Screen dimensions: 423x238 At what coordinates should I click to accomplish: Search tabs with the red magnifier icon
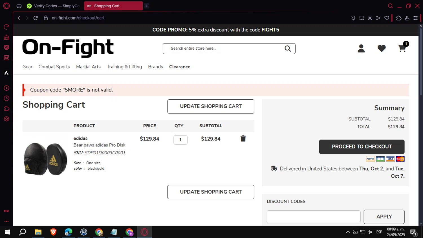[x=390, y=6]
